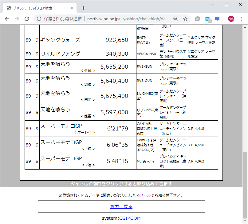Image resolution: width=248 pixels, height=224 pixels.
Task: Go back with the browser back arrow
Action: 7,19
